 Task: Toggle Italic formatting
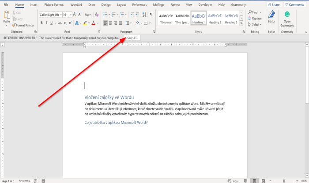47,22
